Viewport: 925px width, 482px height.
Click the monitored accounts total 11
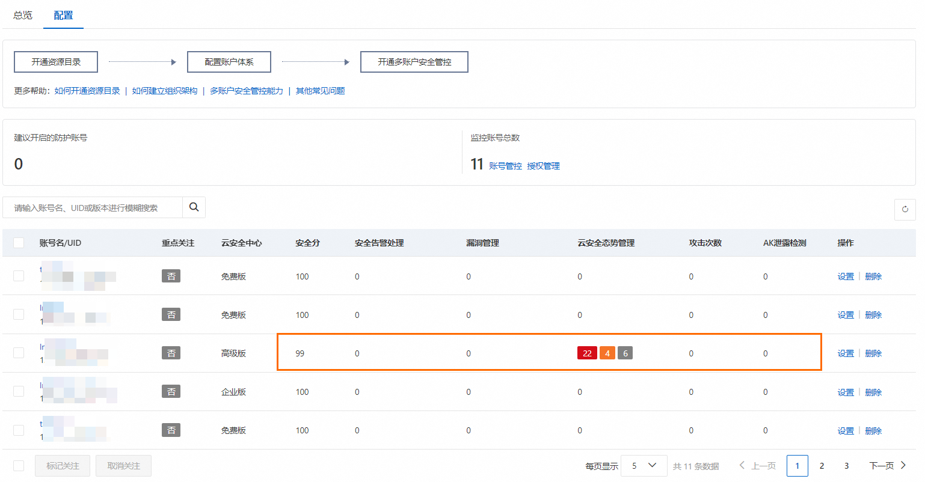point(477,164)
